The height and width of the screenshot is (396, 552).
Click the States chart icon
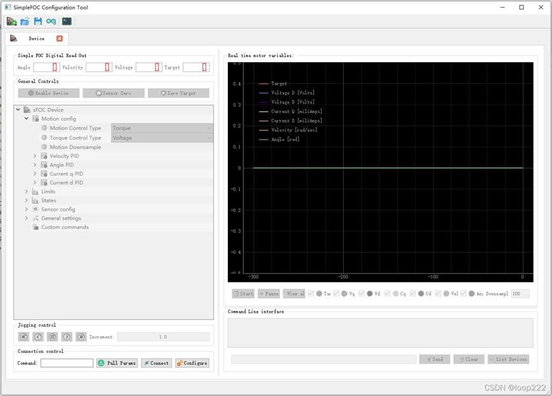[x=35, y=201]
